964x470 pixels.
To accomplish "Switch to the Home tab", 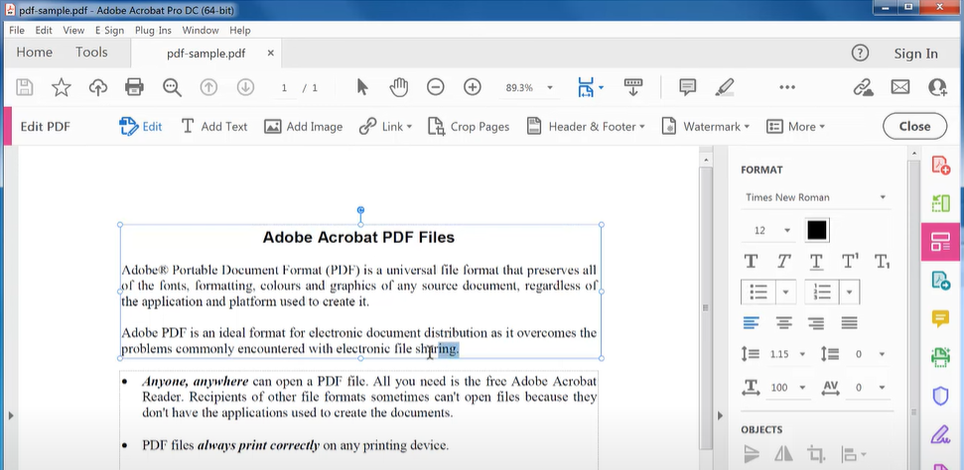I will point(35,53).
